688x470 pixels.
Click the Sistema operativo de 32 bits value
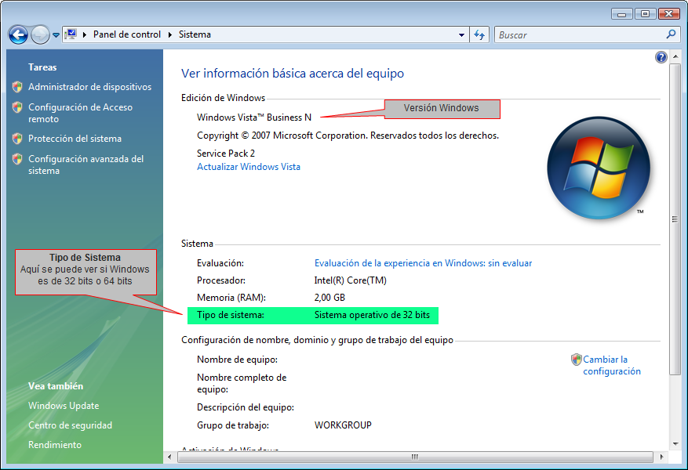[372, 315]
